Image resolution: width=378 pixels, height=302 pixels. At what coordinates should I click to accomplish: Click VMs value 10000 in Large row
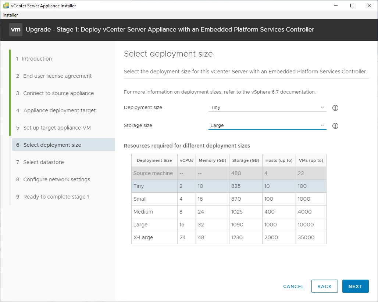306,225
